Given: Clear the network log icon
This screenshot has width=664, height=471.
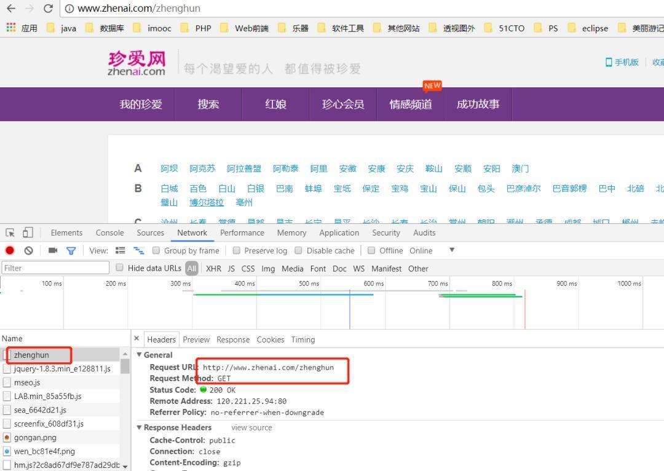Looking at the screenshot, I should [x=28, y=250].
